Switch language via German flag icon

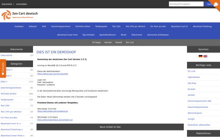(x=201, y=56)
